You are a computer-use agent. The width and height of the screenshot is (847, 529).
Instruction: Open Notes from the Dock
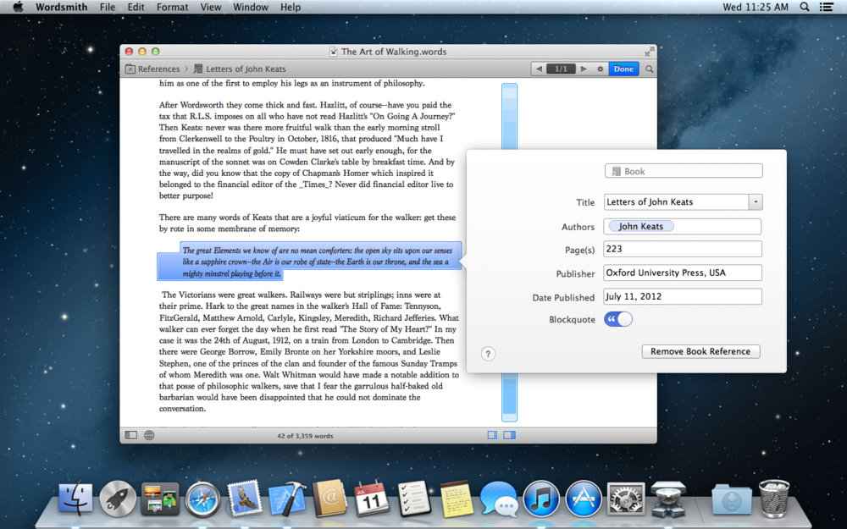(457, 499)
